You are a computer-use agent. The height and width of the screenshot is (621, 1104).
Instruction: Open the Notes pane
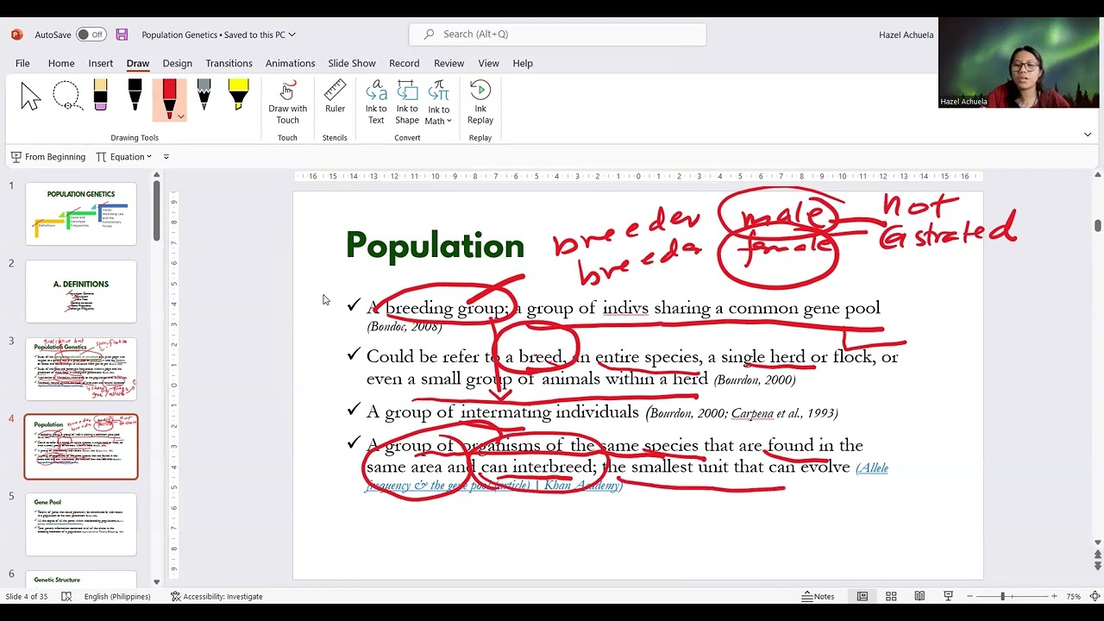[818, 596]
